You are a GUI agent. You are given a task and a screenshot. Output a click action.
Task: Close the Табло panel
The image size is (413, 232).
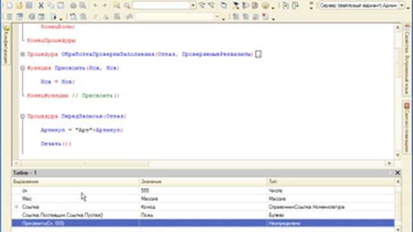398,173
